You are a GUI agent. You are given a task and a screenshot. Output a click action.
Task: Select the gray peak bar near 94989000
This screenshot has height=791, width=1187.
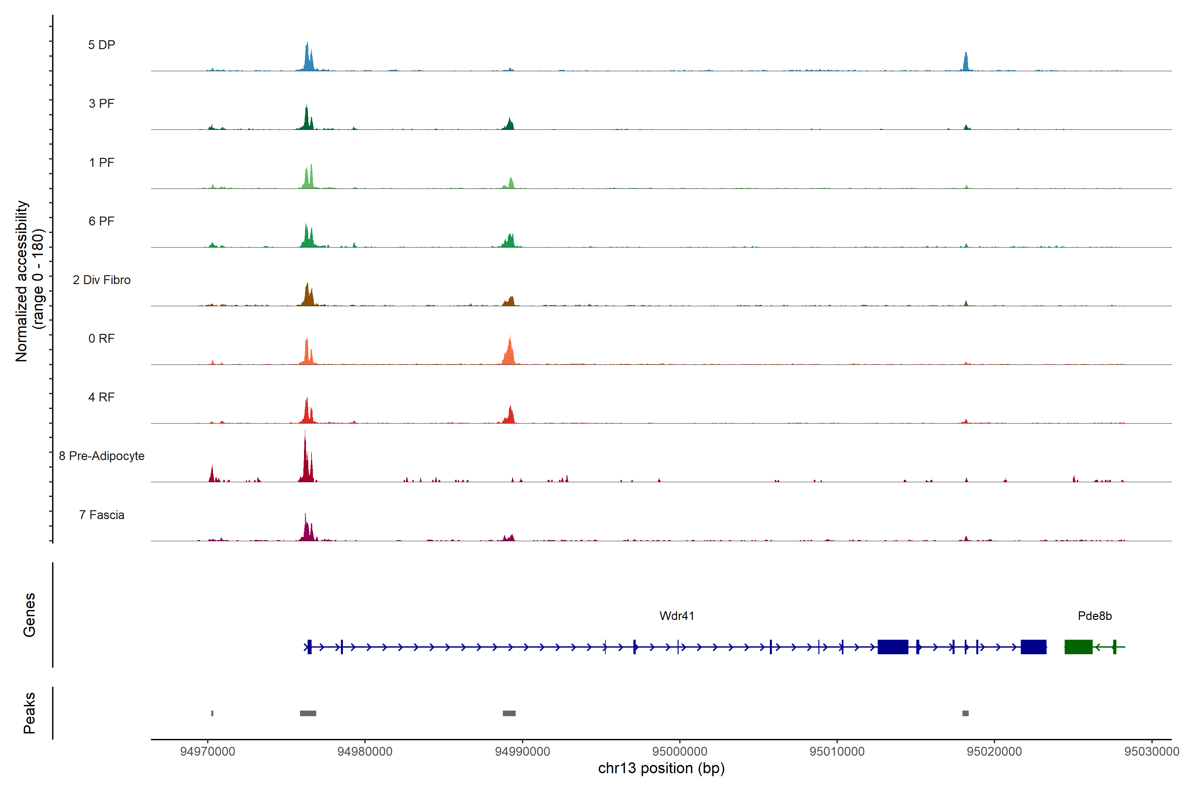(x=509, y=713)
